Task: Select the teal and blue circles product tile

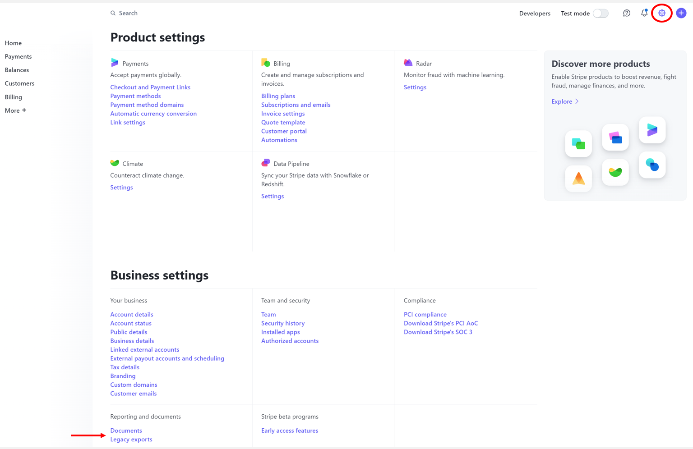Action: coord(652,165)
